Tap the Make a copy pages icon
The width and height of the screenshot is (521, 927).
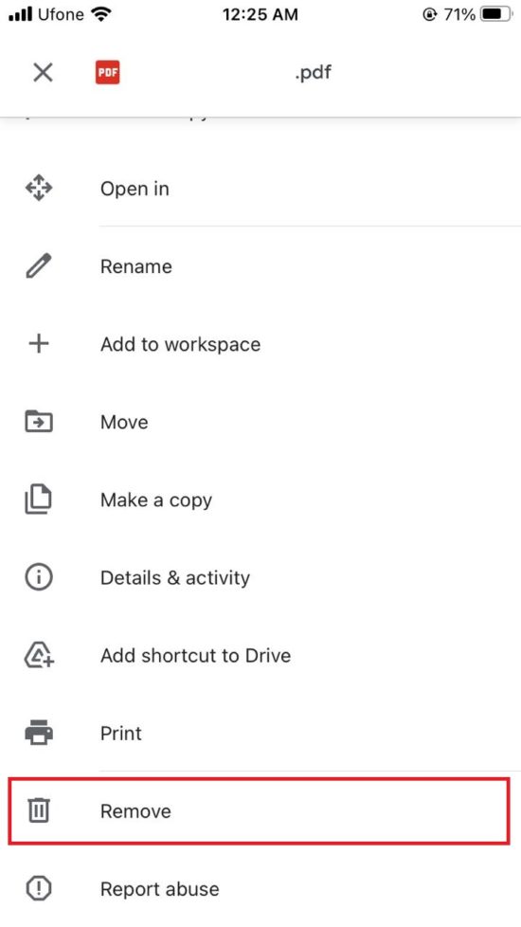tap(39, 500)
